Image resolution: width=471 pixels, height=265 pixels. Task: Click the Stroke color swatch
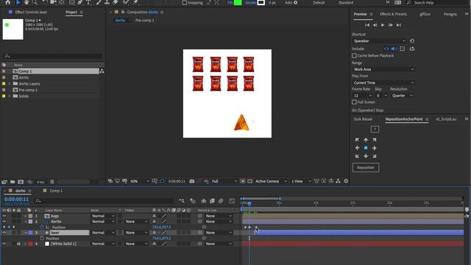261,2
